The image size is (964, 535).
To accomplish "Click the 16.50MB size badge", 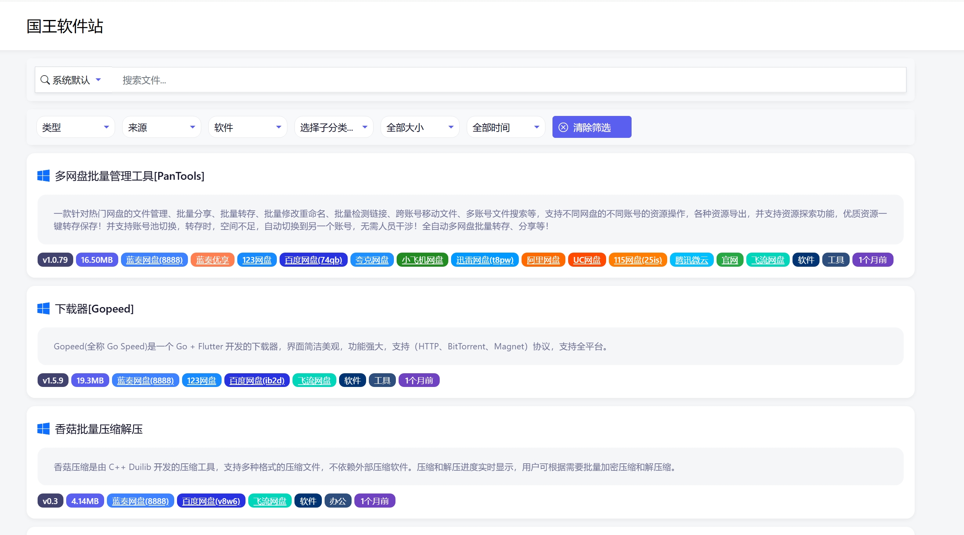I will click(97, 260).
